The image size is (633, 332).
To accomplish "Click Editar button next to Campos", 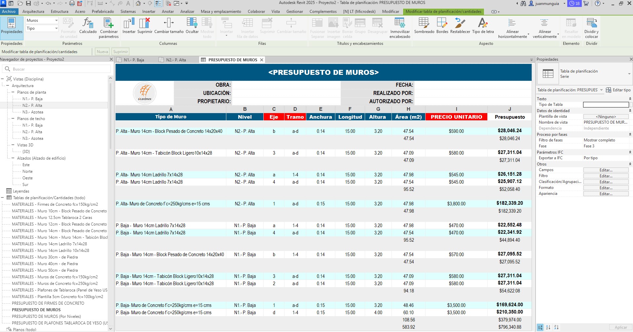I will coord(606,170).
